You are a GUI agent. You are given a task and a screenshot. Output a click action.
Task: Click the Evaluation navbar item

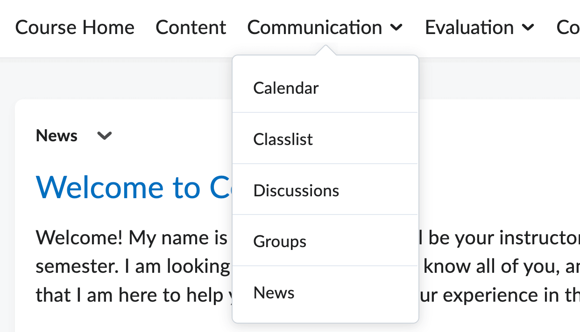[x=468, y=27]
